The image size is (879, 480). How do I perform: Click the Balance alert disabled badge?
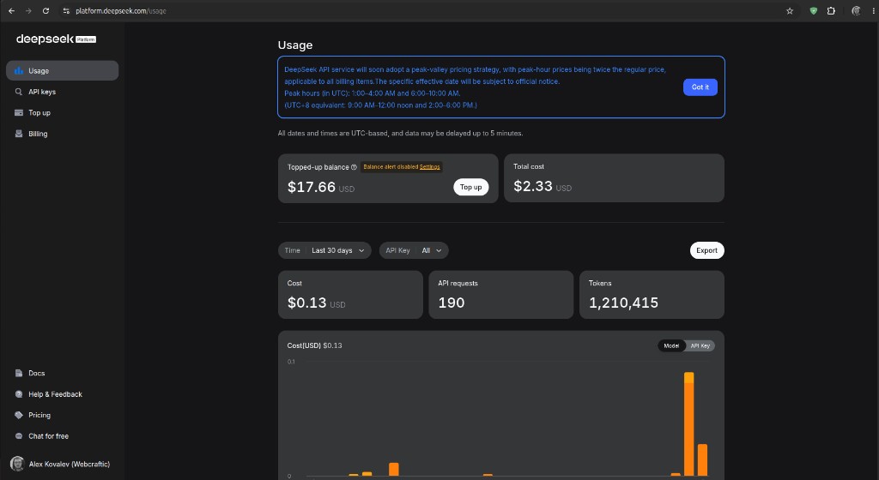402,166
